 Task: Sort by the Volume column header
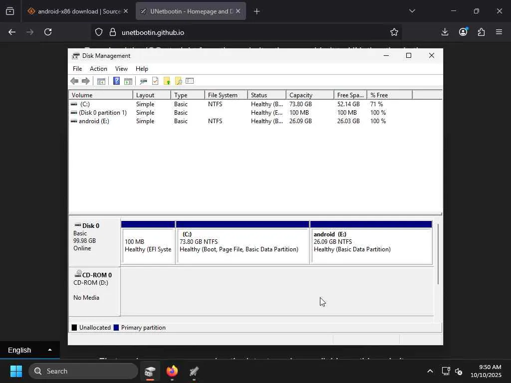click(x=101, y=95)
